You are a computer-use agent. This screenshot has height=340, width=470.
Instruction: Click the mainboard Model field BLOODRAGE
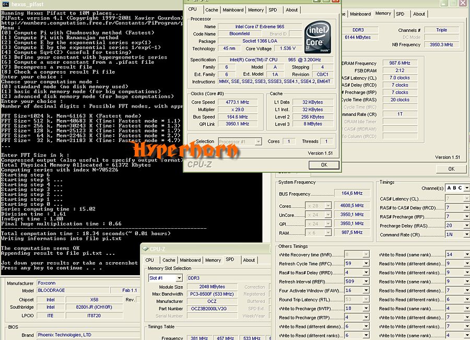pyautogui.click(x=73, y=290)
